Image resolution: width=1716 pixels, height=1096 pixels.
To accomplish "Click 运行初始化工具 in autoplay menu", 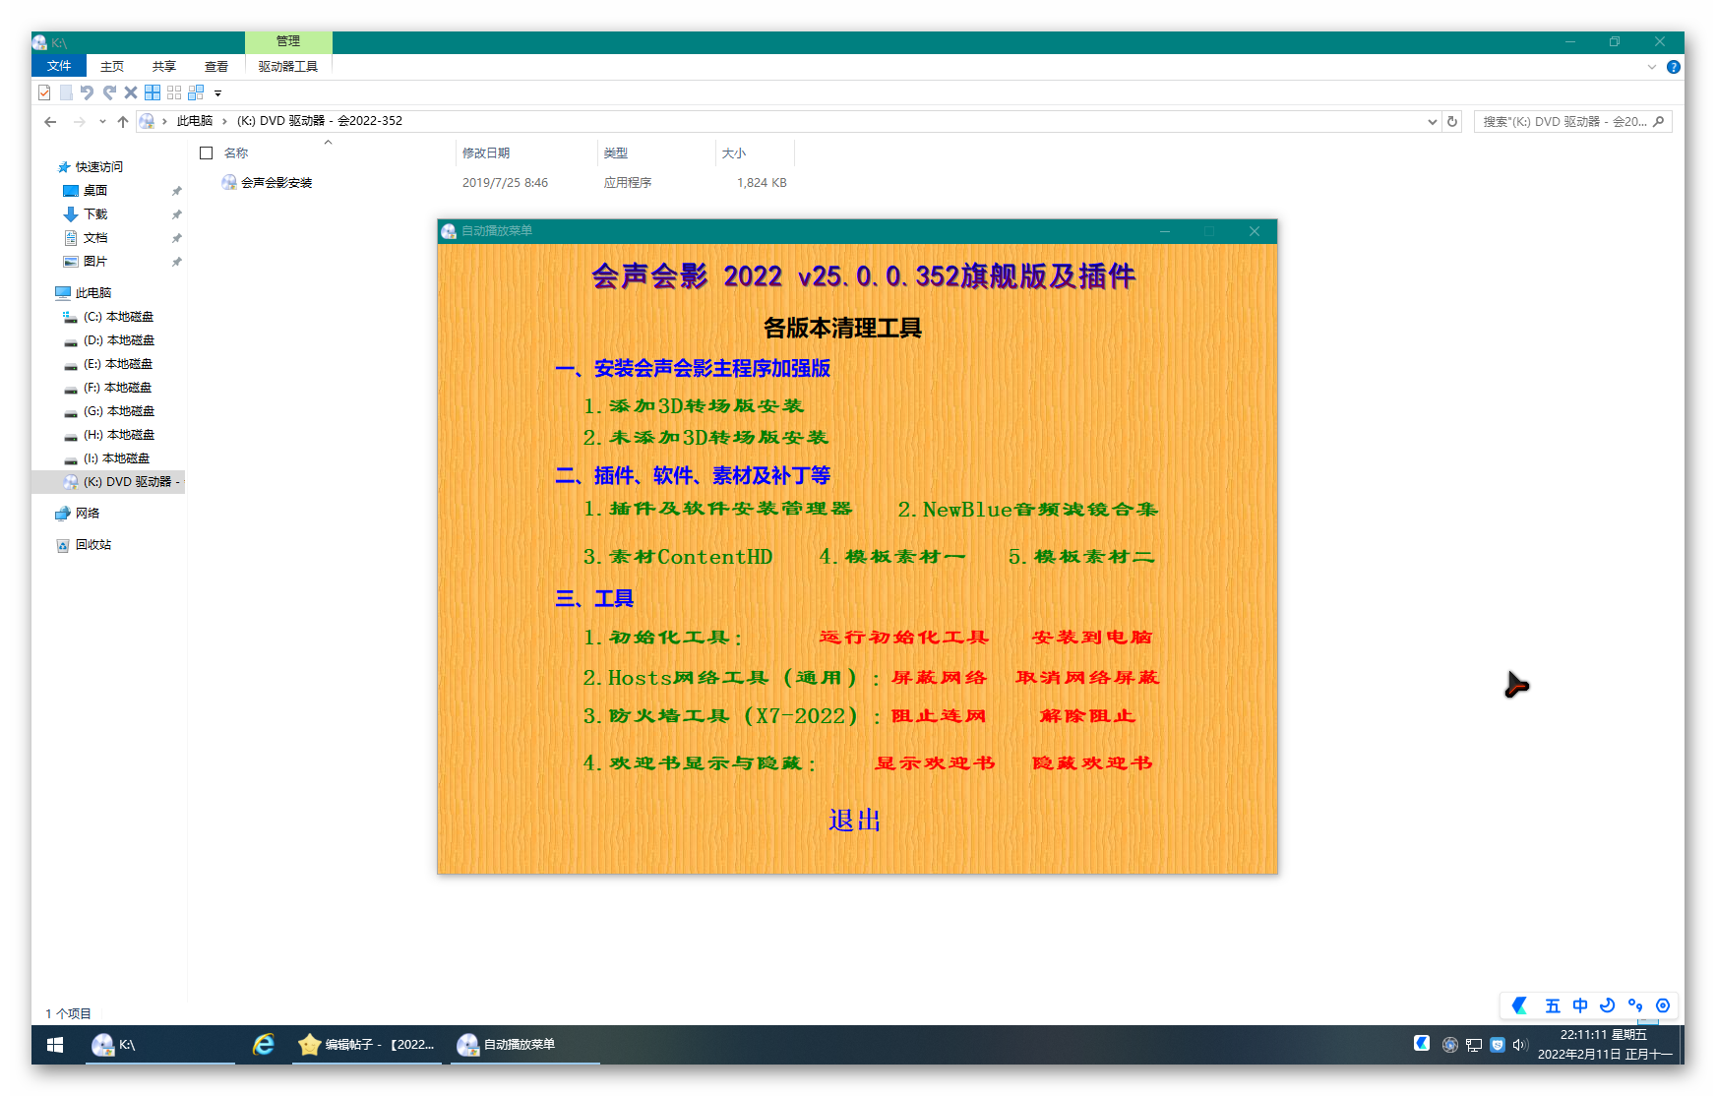I will pyautogui.click(x=903, y=637).
